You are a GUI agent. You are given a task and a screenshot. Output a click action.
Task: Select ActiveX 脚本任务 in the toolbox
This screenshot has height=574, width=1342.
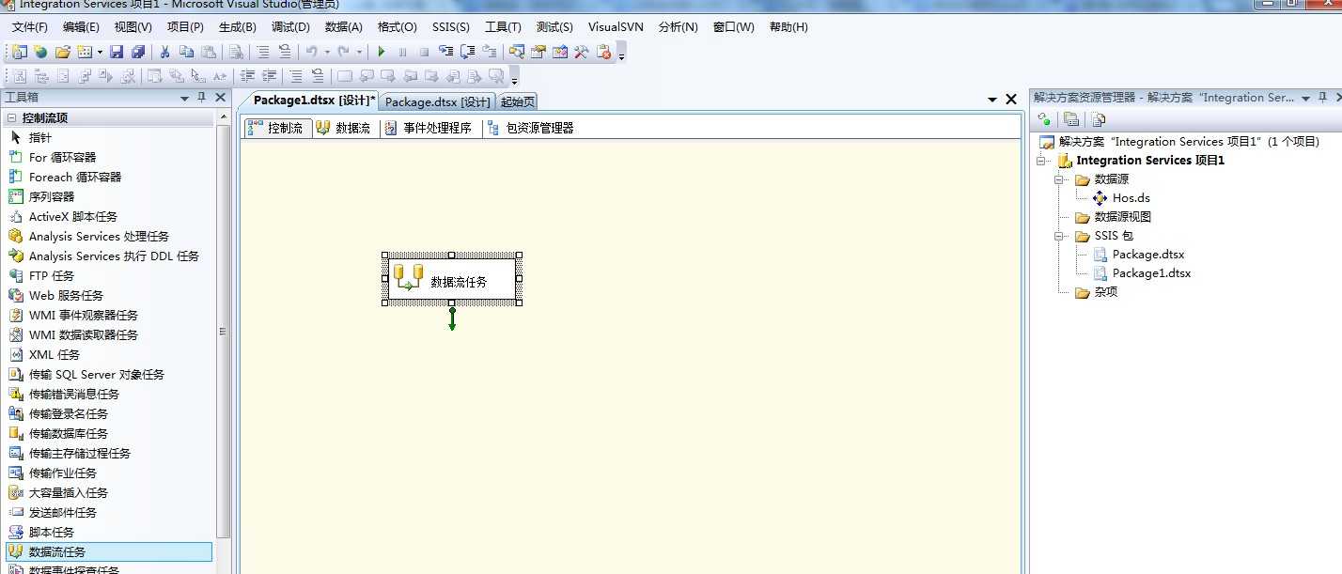click(108, 216)
